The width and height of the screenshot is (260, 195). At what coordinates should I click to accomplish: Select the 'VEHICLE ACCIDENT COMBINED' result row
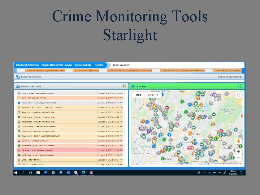pyautogui.click(x=70, y=108)
